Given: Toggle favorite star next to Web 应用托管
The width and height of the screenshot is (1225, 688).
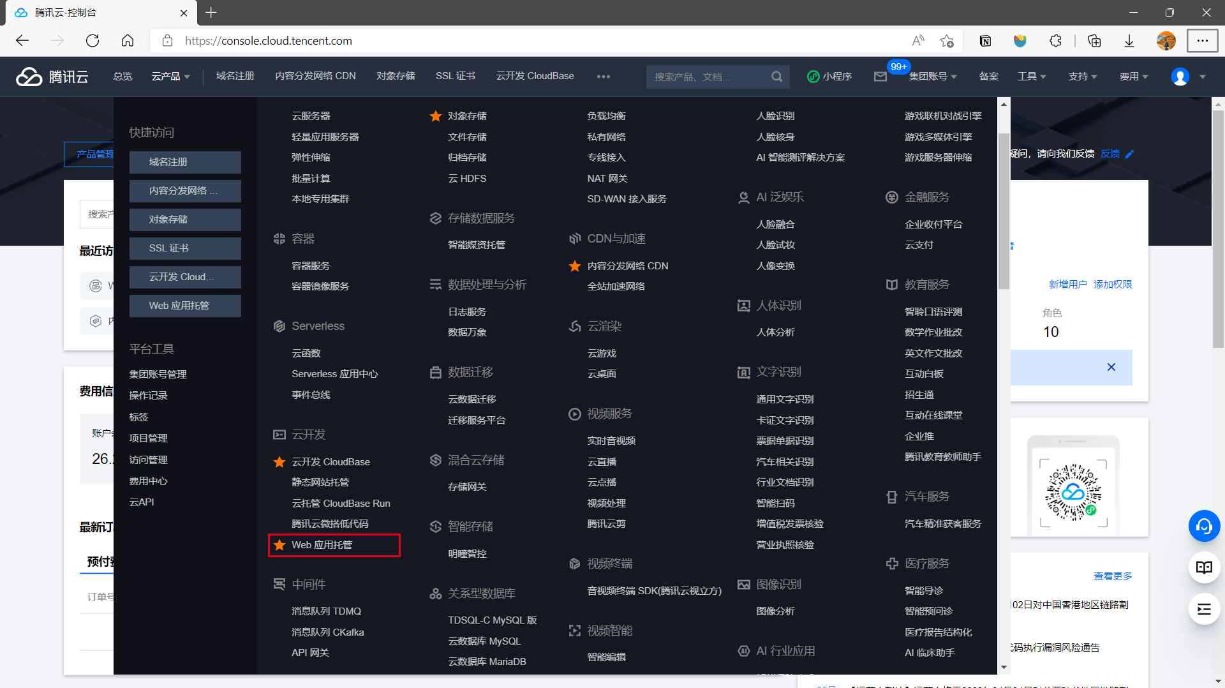Looking at the screenshot, I should tap(279, 545).
